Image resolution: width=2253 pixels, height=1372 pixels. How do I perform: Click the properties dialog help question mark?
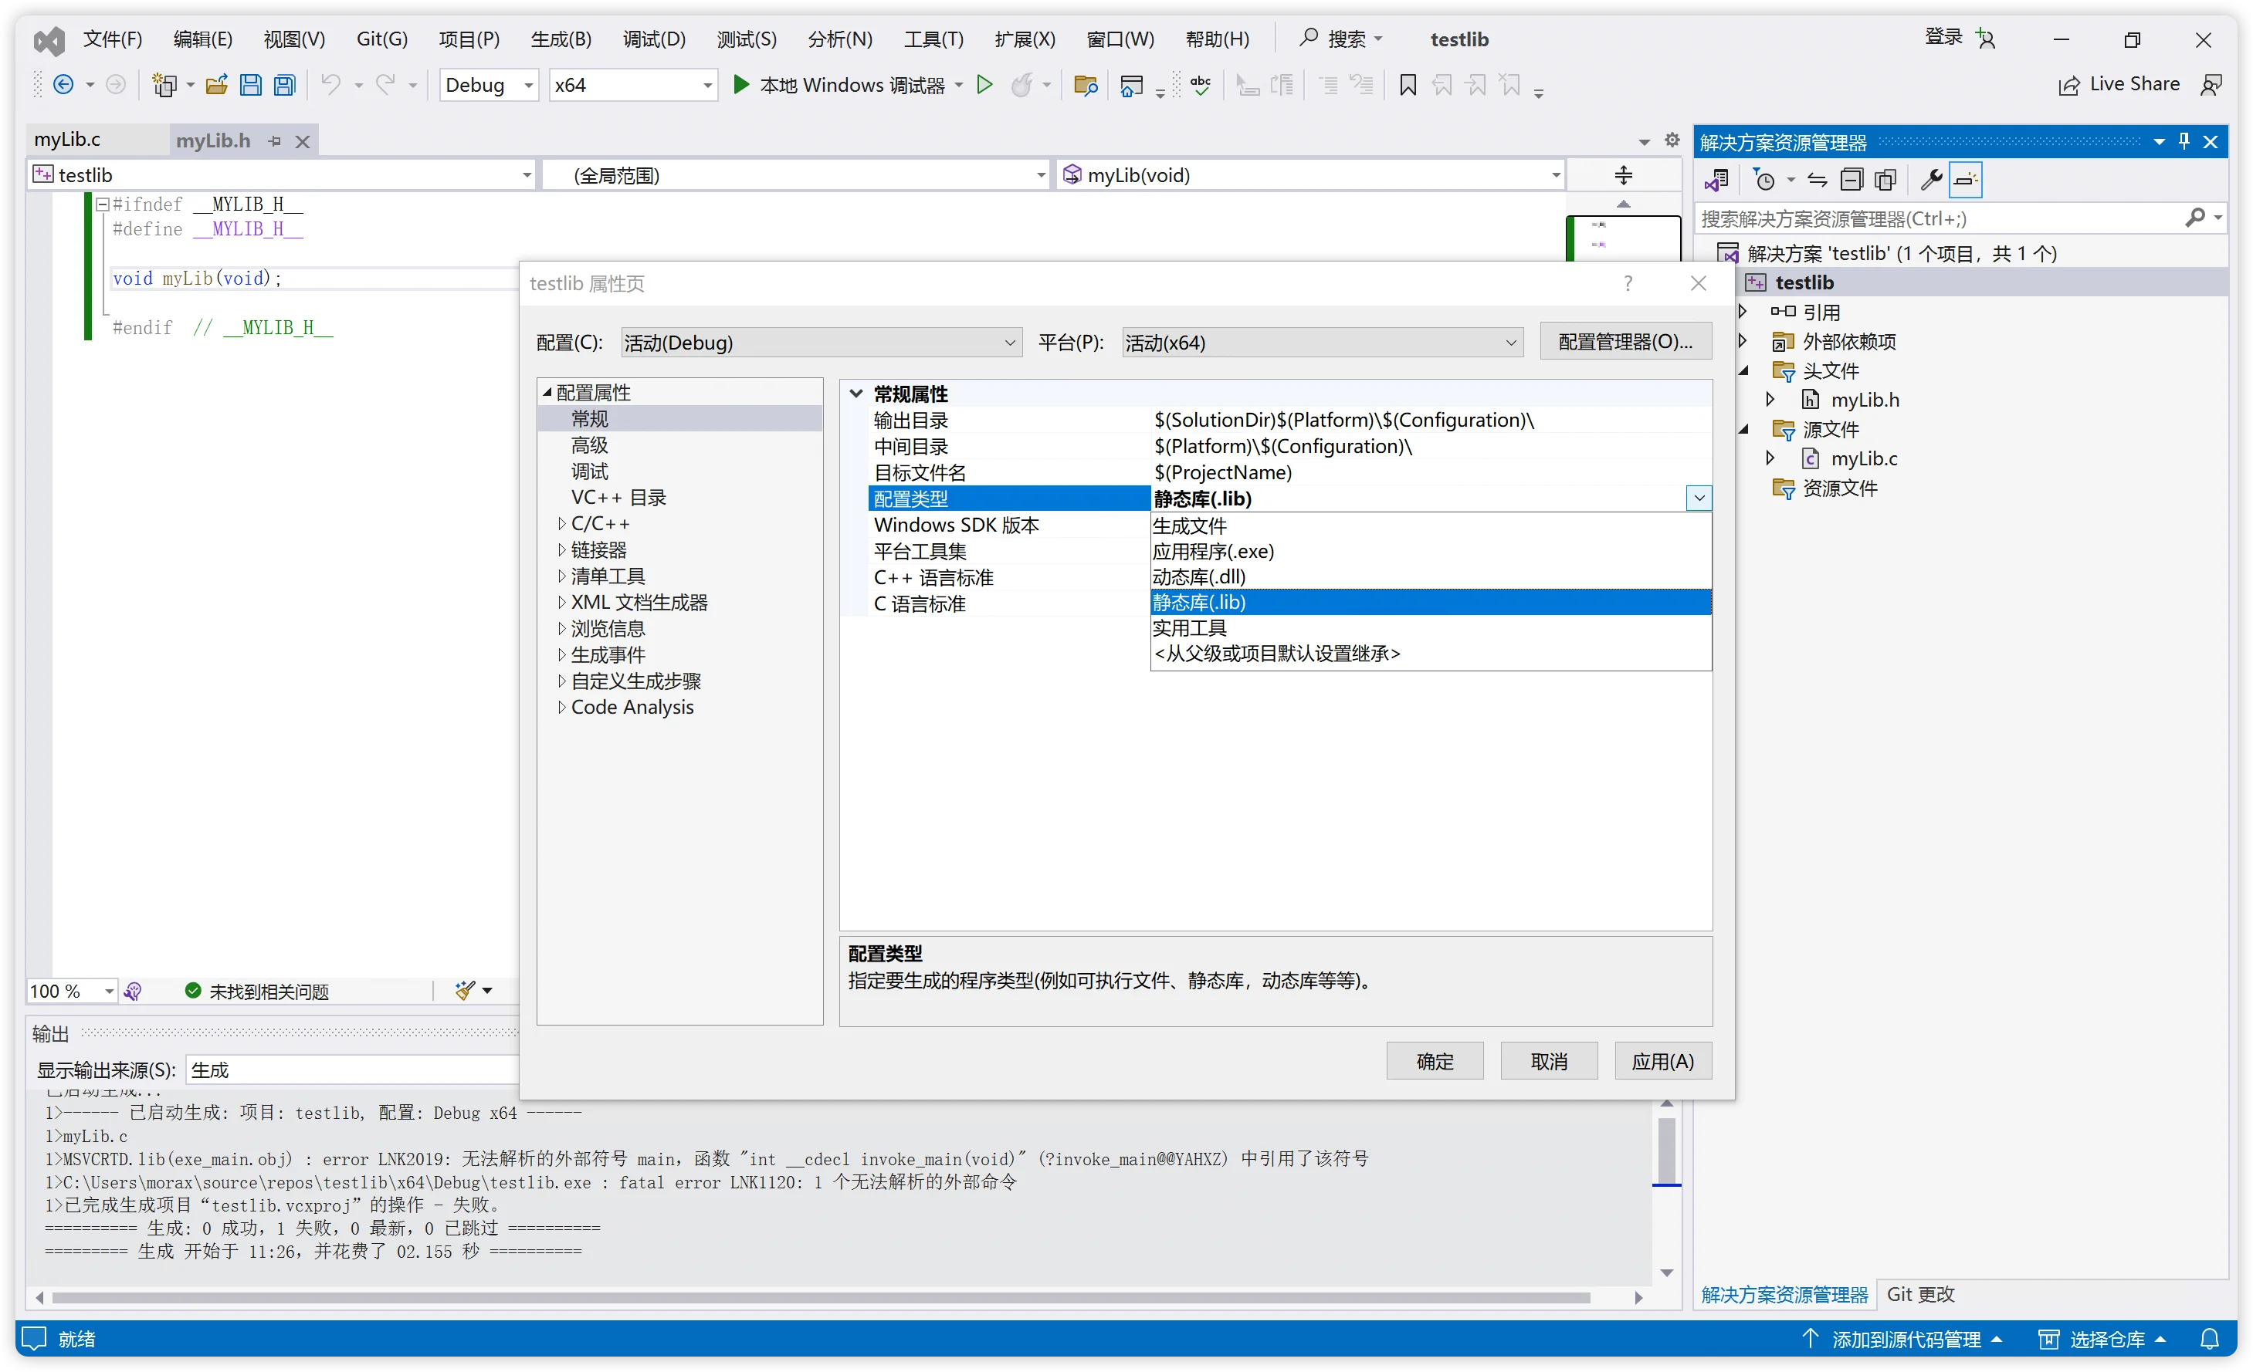[x=1628, y=283]
